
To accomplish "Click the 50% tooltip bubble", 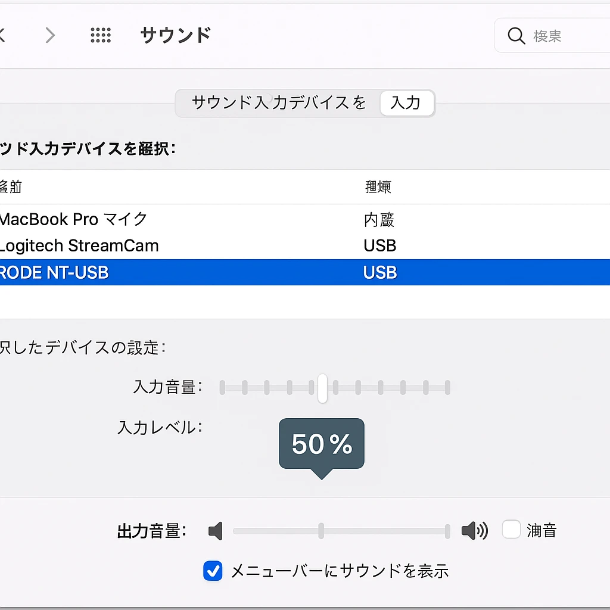I will (322, 444).
